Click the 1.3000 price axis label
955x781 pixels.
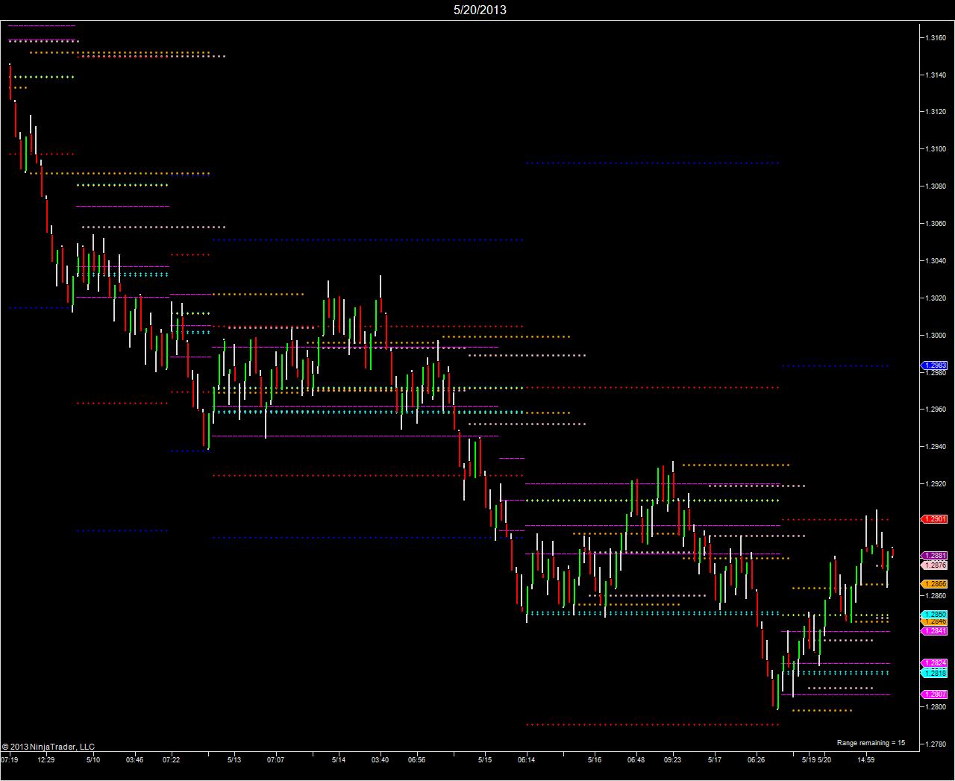point(936,336)
